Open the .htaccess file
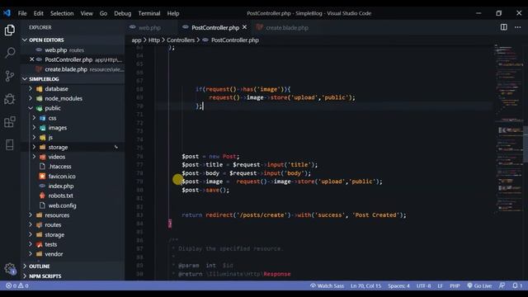528x297 pixels. 59,167
